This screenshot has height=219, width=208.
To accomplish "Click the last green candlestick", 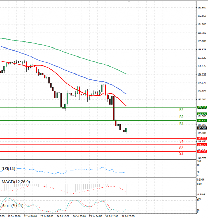I will tap(126, 130).
